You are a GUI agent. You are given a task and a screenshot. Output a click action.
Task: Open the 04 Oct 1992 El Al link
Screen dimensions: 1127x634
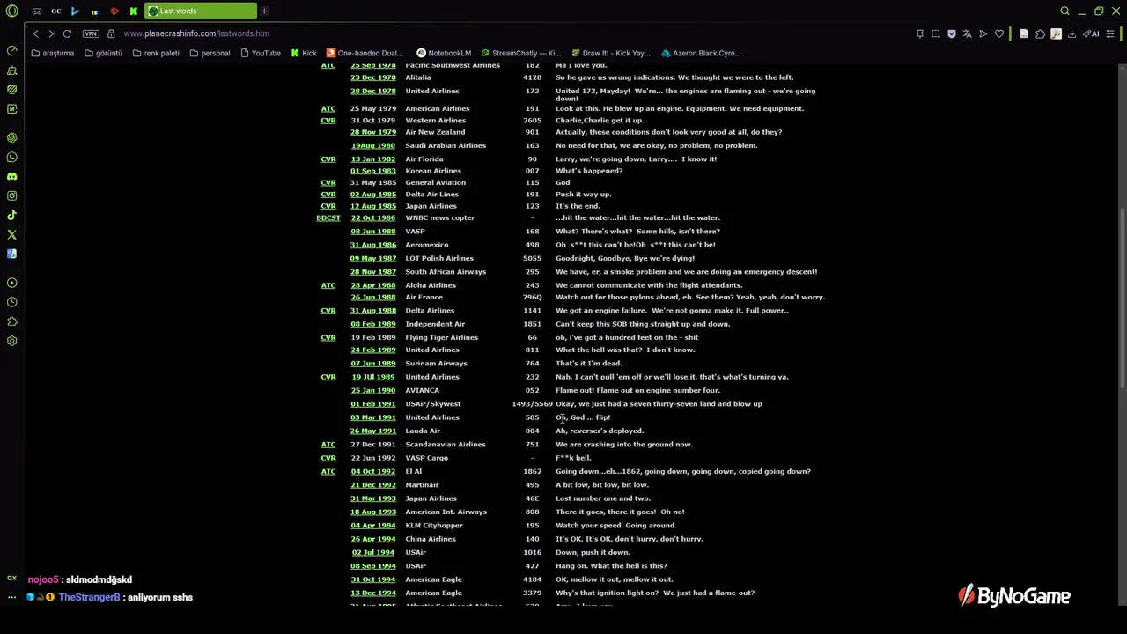(373, 472)
